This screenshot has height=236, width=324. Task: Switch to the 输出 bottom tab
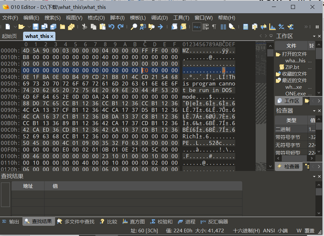point(10,221)
